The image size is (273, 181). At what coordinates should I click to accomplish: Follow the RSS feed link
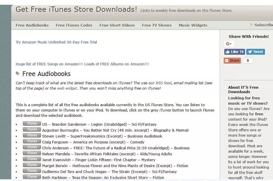[163, 83]
